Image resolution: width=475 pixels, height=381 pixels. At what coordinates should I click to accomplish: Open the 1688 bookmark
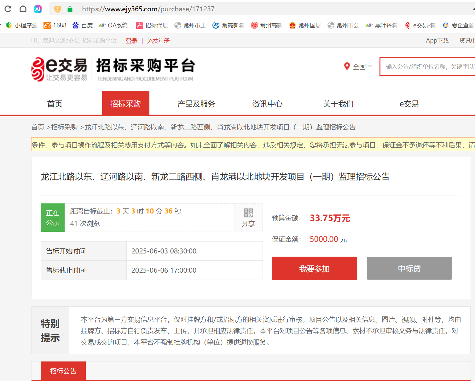point(55,25)
